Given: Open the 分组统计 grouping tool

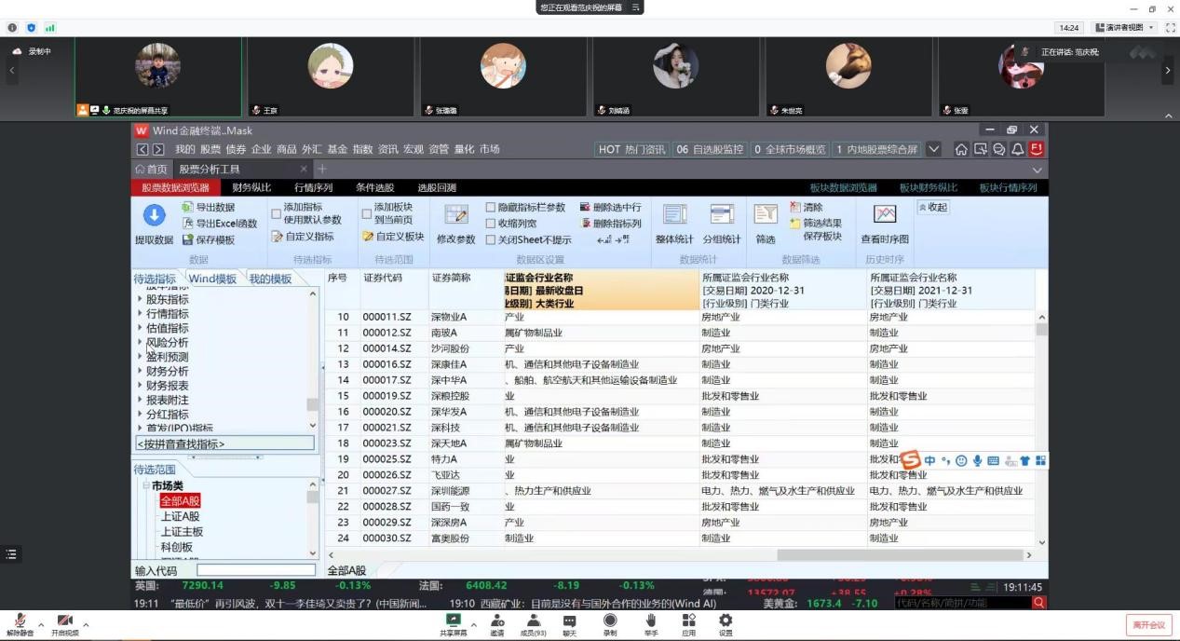Looking at the screenshot, I should click(x=722, y=216).
